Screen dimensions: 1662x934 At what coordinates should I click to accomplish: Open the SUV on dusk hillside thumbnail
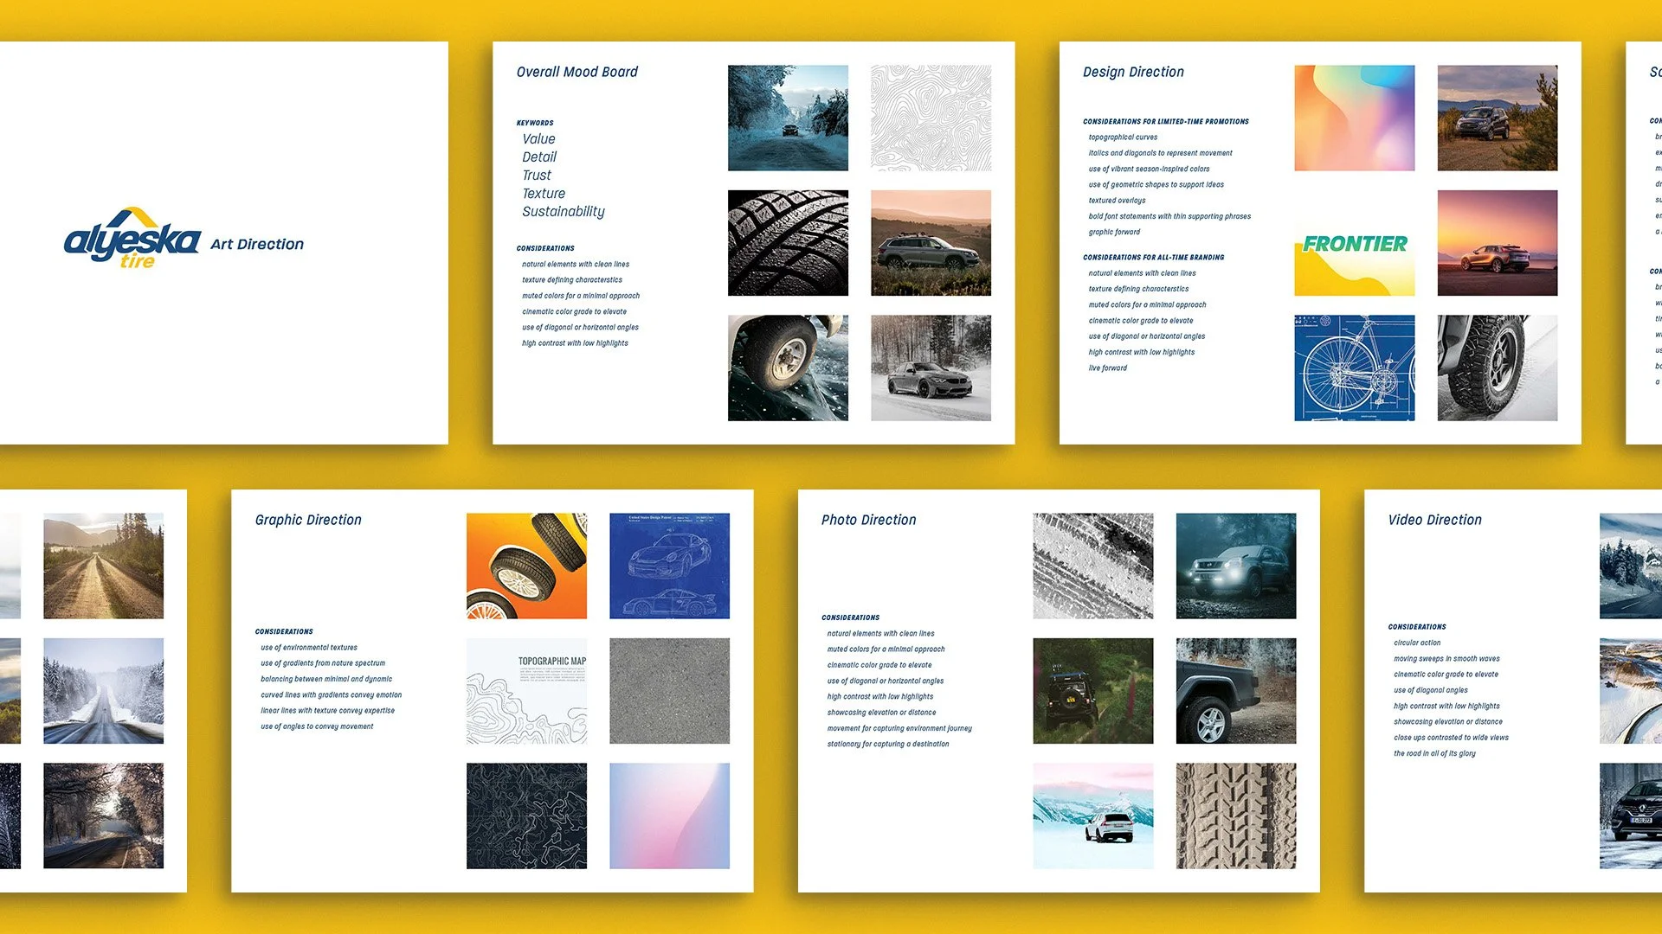(x=931, y=243)
